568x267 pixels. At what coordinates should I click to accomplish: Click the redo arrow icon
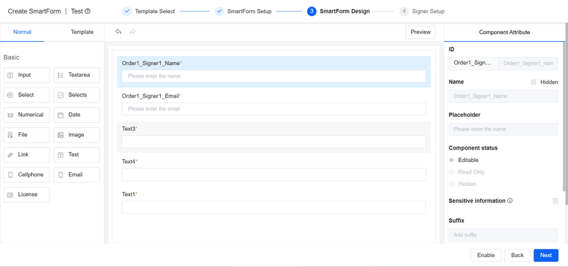(132, 32)
